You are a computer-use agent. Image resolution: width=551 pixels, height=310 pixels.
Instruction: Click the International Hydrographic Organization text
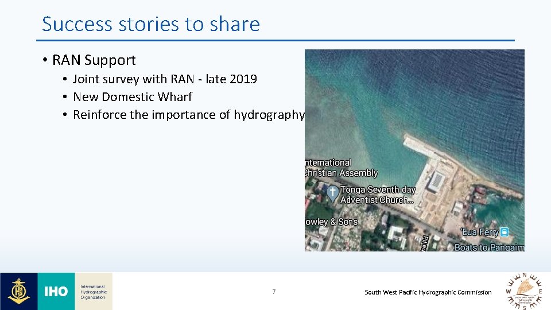(x=93, y=292)
